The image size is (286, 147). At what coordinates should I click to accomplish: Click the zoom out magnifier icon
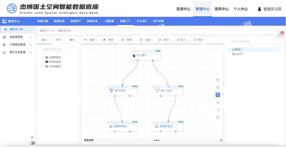point(218,87)
